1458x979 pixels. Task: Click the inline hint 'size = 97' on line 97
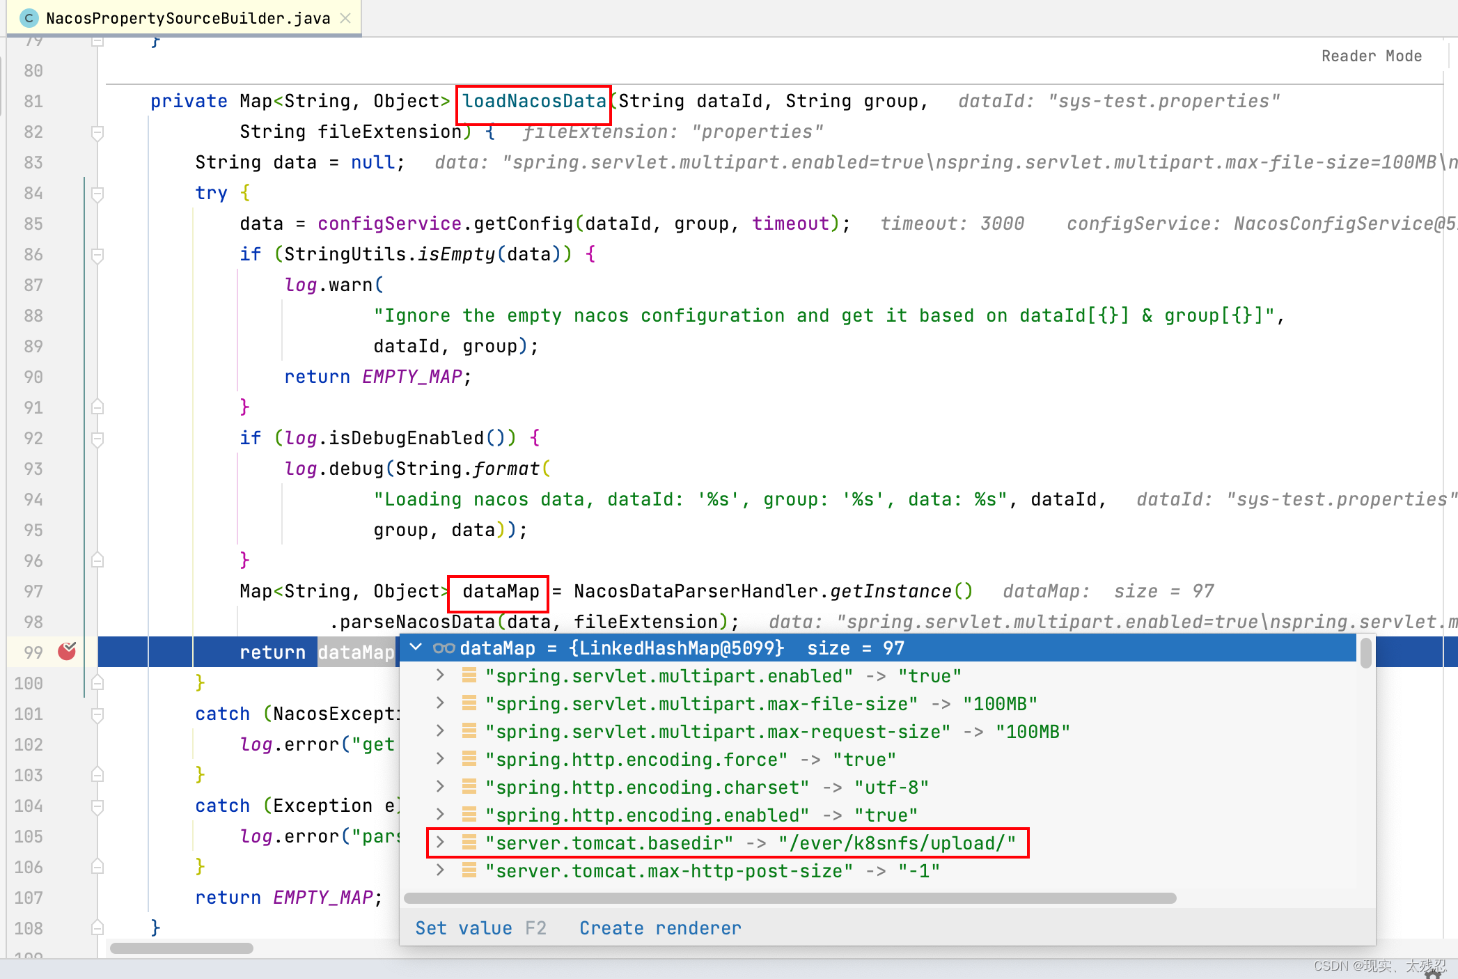(1163, 591)
